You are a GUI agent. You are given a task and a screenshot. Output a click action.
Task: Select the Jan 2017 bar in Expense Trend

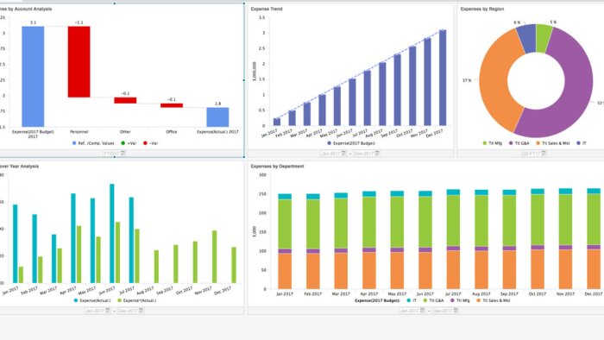[277, 122]
